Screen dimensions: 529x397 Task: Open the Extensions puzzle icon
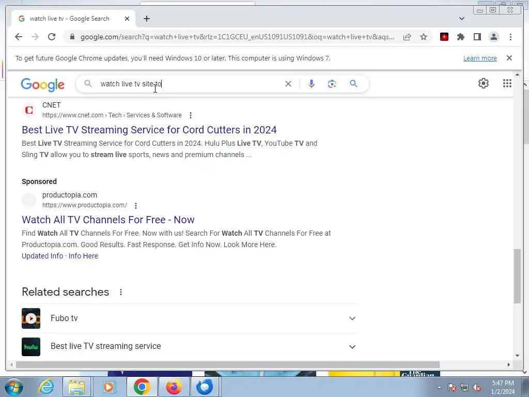tap(461, 37)
